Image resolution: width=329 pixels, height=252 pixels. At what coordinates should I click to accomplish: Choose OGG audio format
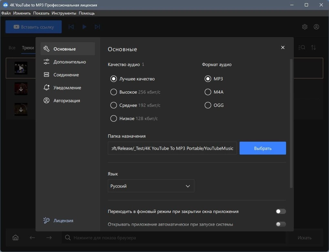(214, 105)
